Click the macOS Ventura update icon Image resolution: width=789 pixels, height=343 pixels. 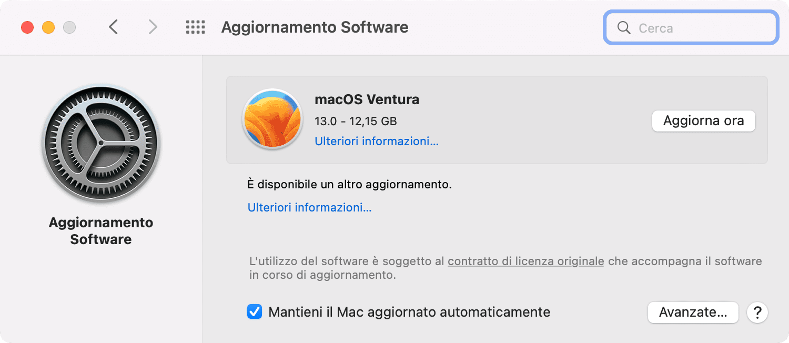point(272,118)
